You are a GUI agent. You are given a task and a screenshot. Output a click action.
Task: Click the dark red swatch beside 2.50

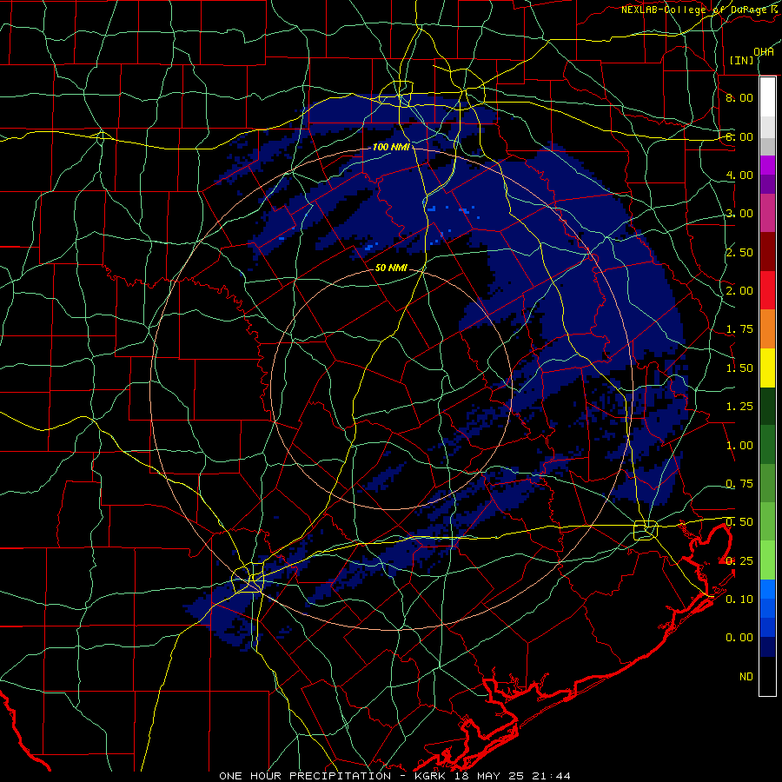pos(767,251)
